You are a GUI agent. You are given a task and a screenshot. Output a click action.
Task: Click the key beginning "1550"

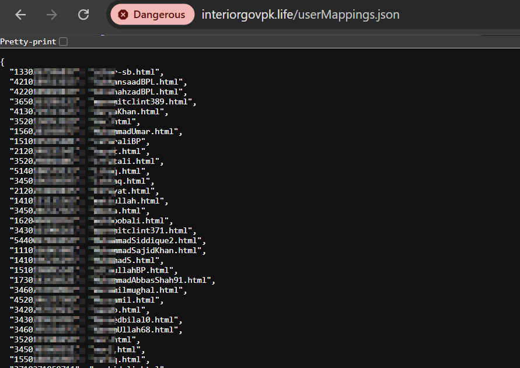(22, 360)
